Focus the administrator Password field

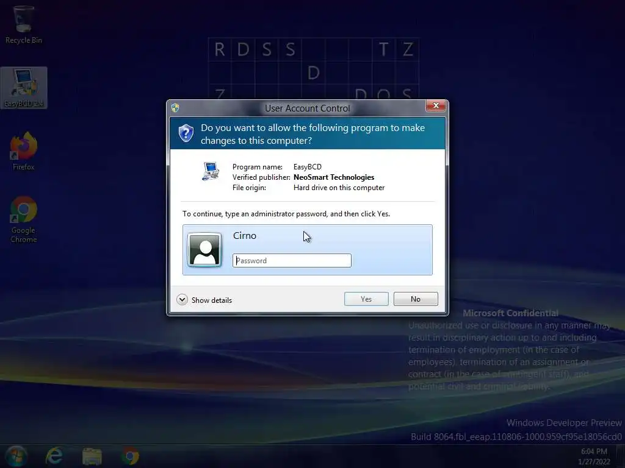(292, 261)
